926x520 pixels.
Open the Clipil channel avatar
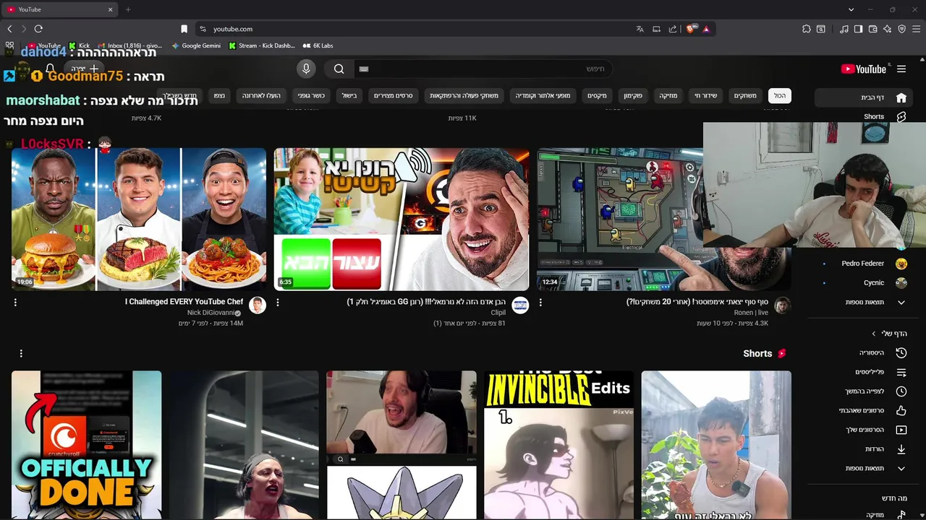point(520,305)
